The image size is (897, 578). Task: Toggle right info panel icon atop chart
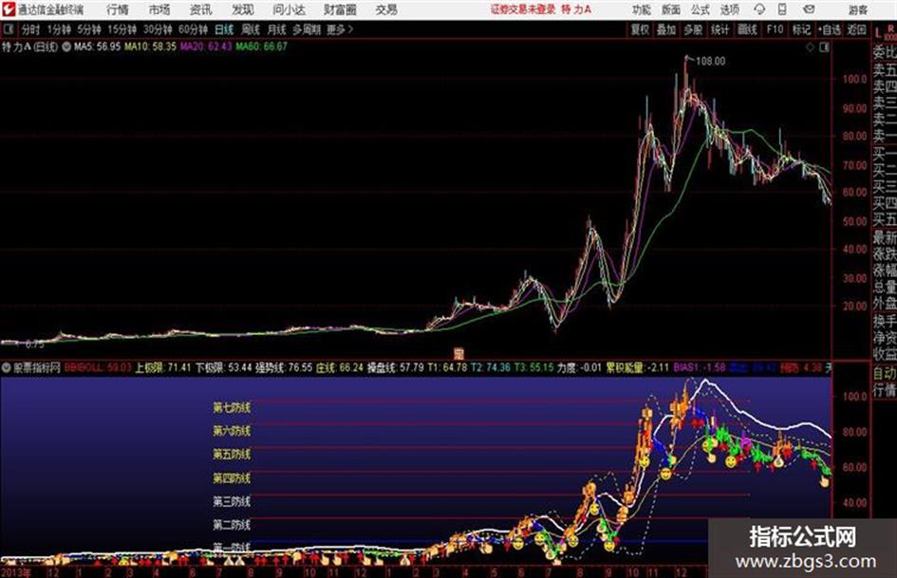pos(824,47)
